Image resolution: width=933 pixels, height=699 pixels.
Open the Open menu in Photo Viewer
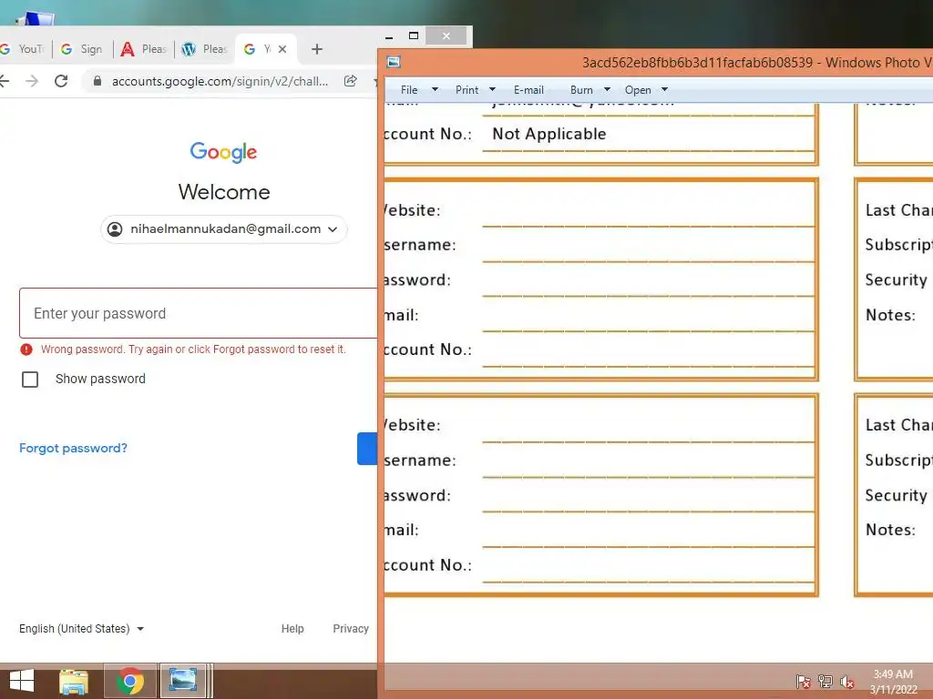(638, 90)
